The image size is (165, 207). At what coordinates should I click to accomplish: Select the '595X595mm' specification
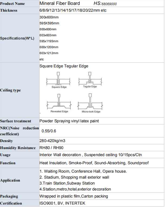point(49,23)
